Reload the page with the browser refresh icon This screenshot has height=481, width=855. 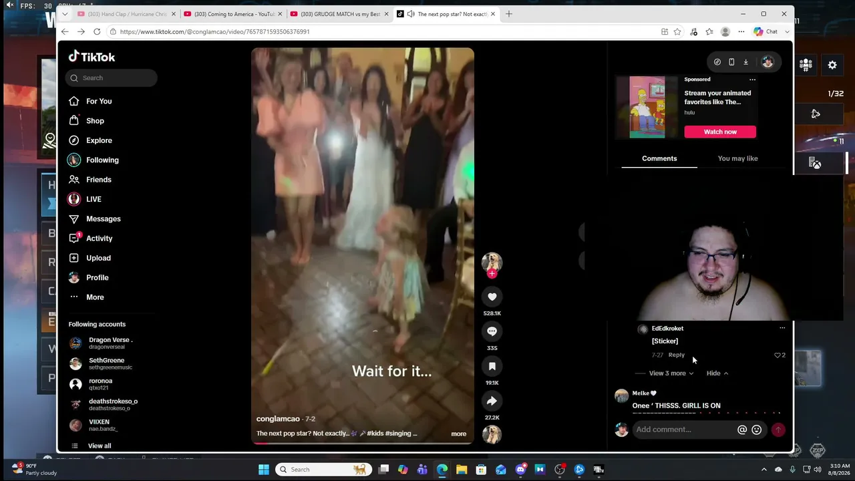tap(97, 31)
